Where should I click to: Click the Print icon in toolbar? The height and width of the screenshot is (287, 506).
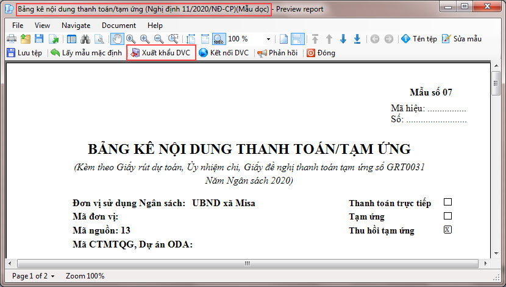pyautogui.click(x=12, y=39)
